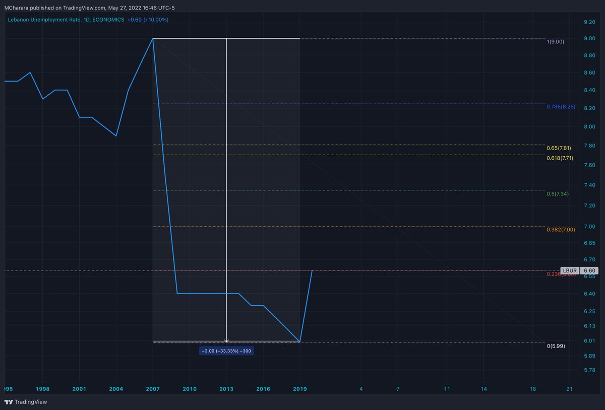The width and height of the screenshot is (605, 410).
Task: Select the 8.60 price scale value
Action: [589, 74]
